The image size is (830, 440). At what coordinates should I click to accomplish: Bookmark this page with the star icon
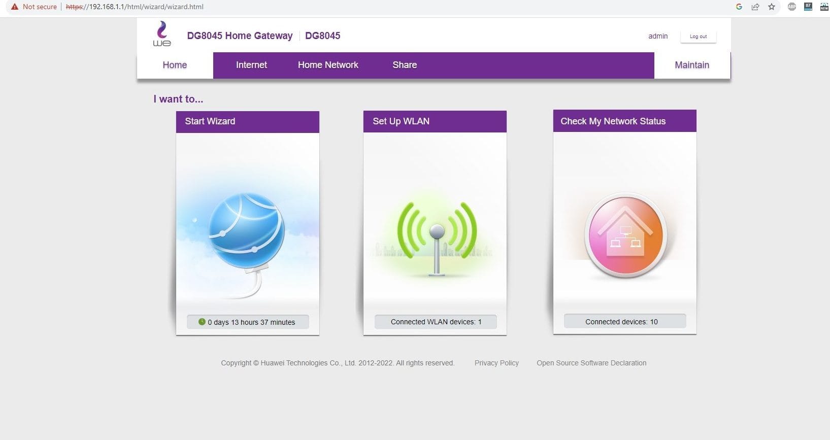coord(772,7)
